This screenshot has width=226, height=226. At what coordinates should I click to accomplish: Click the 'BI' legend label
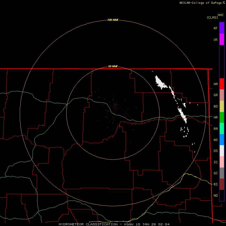pos(215,184)
